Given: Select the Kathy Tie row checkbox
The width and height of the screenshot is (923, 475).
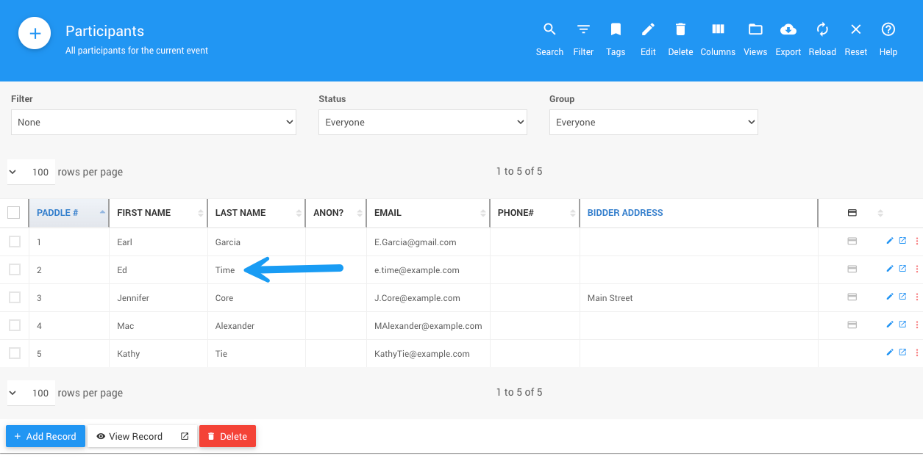Looking at the screenshot, I should tap(15, 353).
